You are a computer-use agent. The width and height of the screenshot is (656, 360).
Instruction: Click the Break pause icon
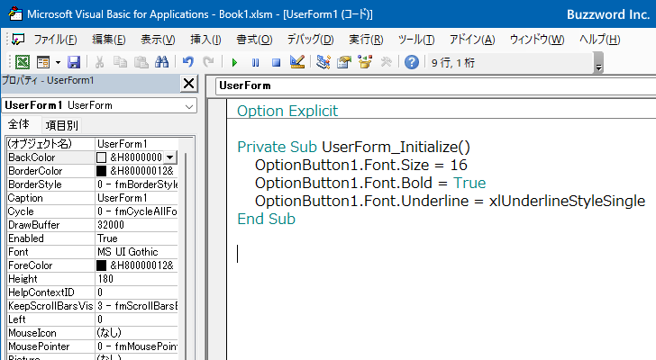coord(255,63)
